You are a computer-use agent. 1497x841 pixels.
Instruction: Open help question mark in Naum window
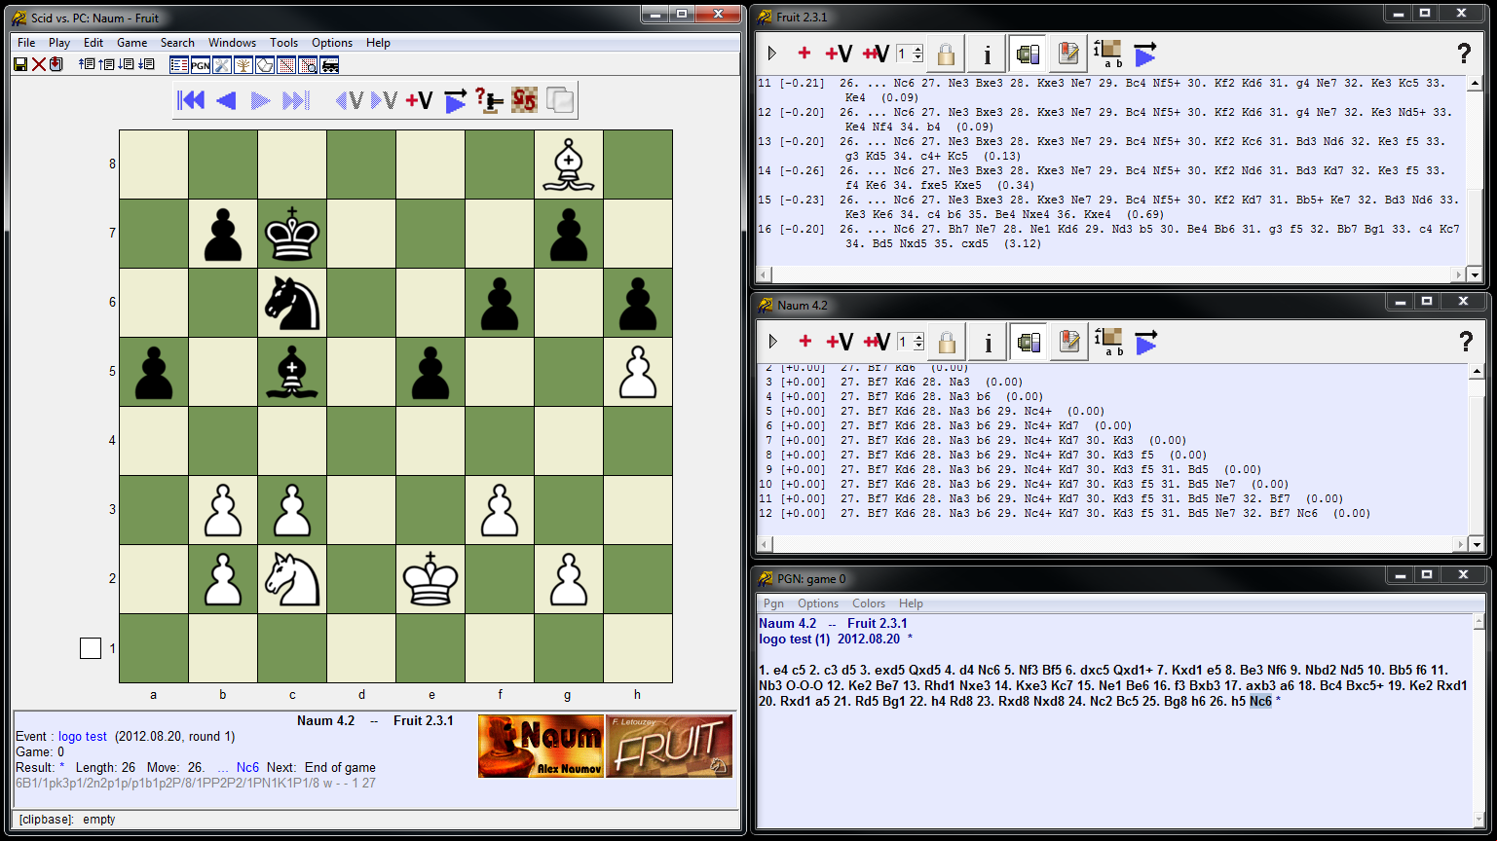pos(1466,342)
